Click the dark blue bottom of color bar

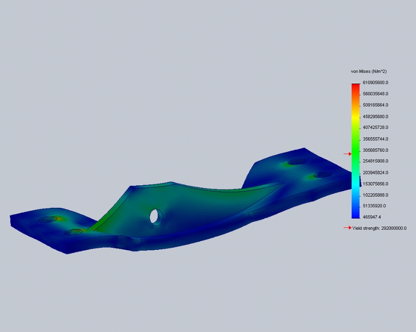click(356, 212)
